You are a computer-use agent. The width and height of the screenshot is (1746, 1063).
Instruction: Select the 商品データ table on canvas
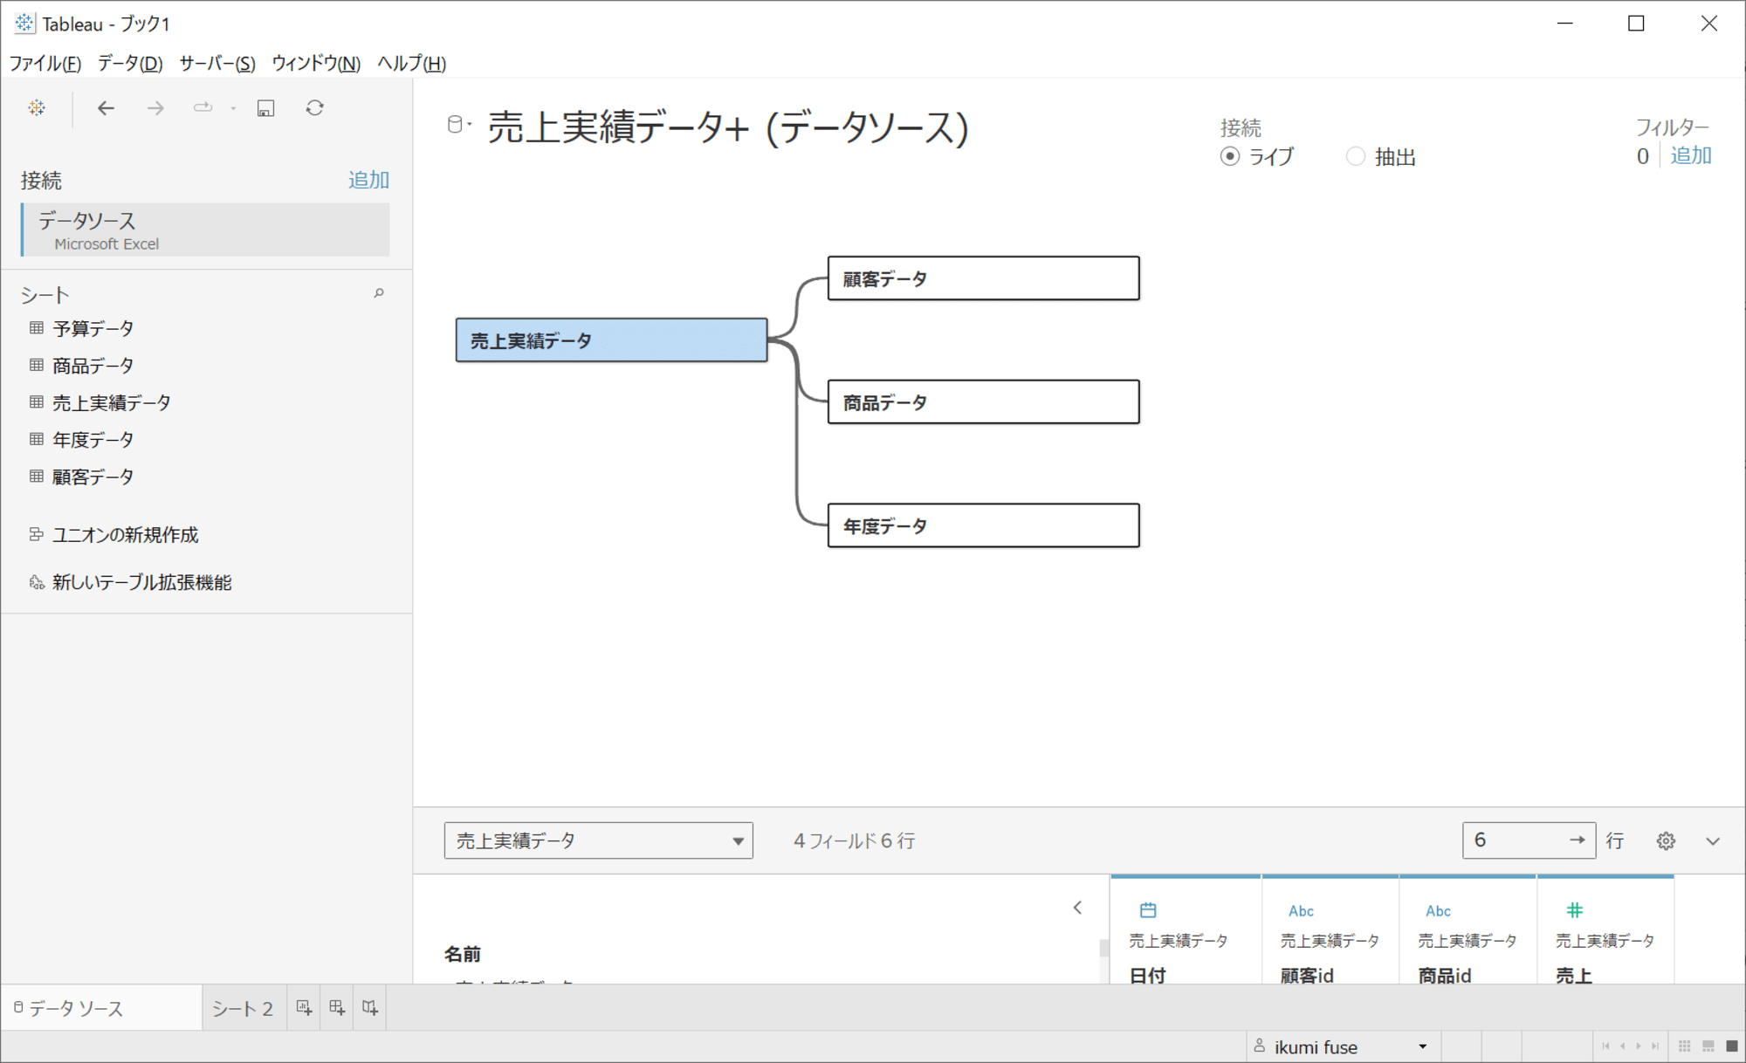(984, 402)
